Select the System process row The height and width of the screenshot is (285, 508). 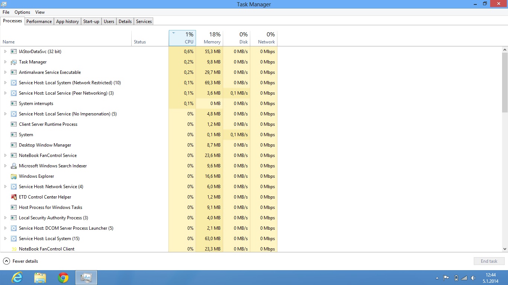point(139,135)
